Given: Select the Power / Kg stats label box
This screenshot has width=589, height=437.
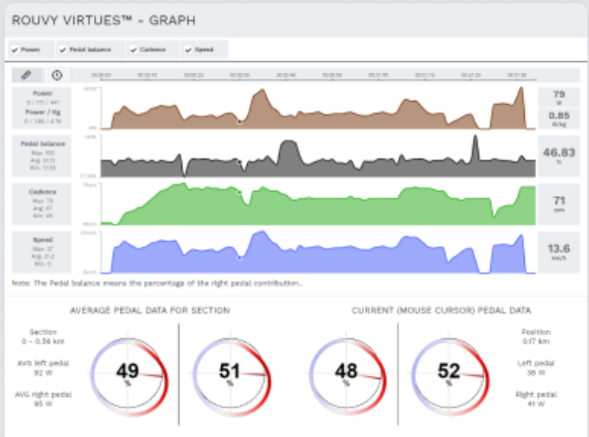Looking at the screenshot, I should [x=42, y=108].
